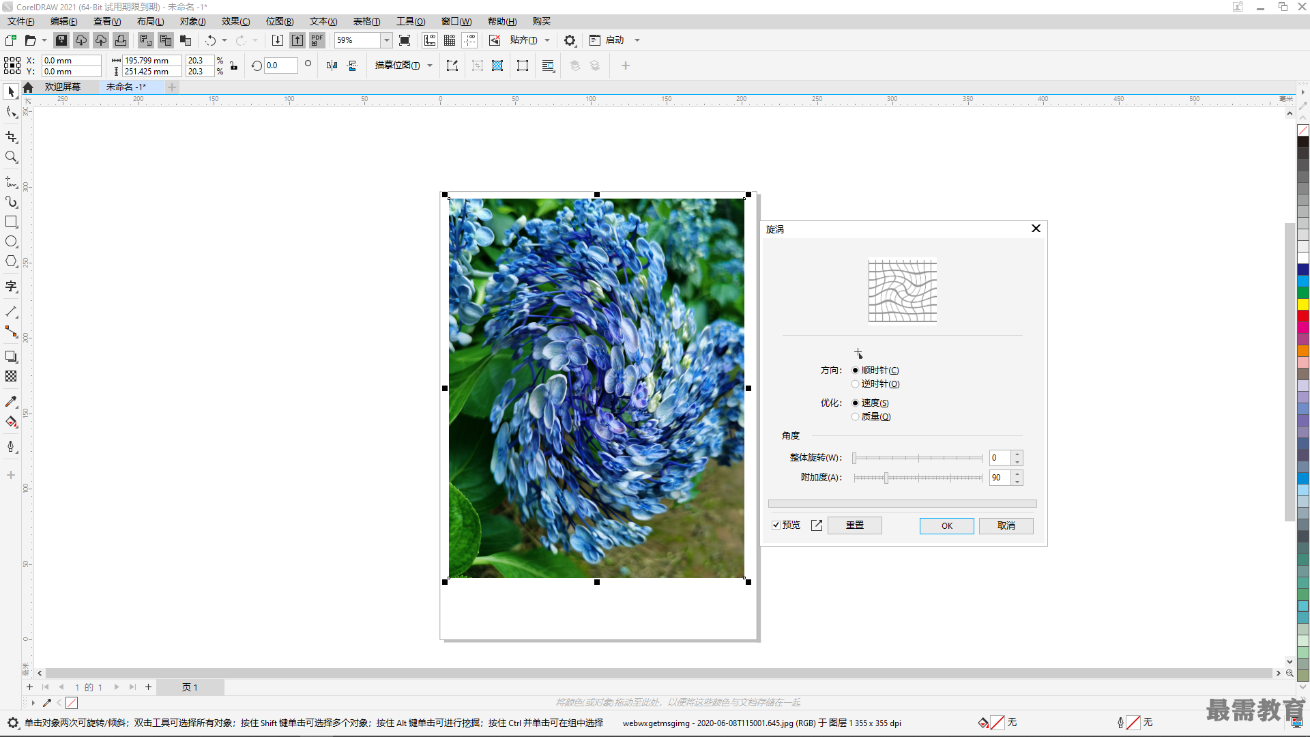
Task: Close the 旋涡 swirl dialog
Action: pyautogui.click(x=1036, y=229)
